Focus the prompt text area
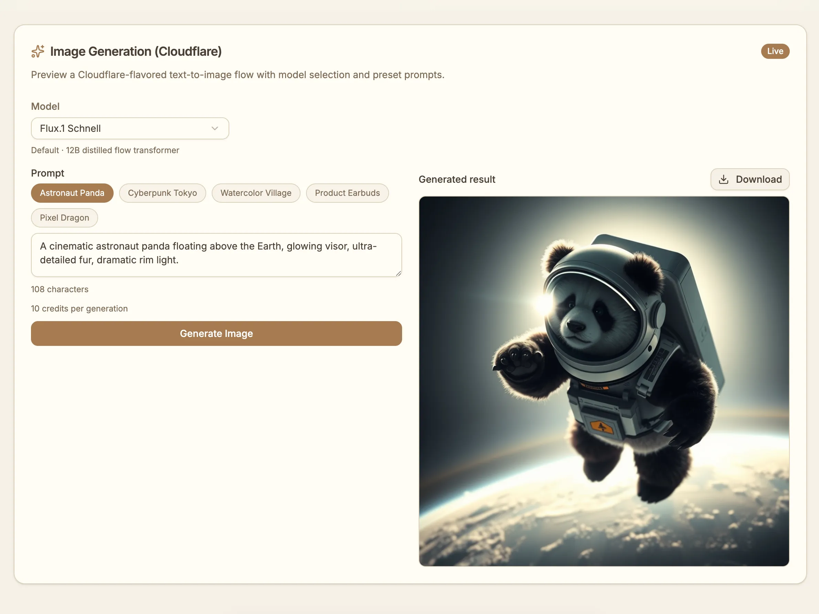The image size is (819, 614). tap(217, 255)
